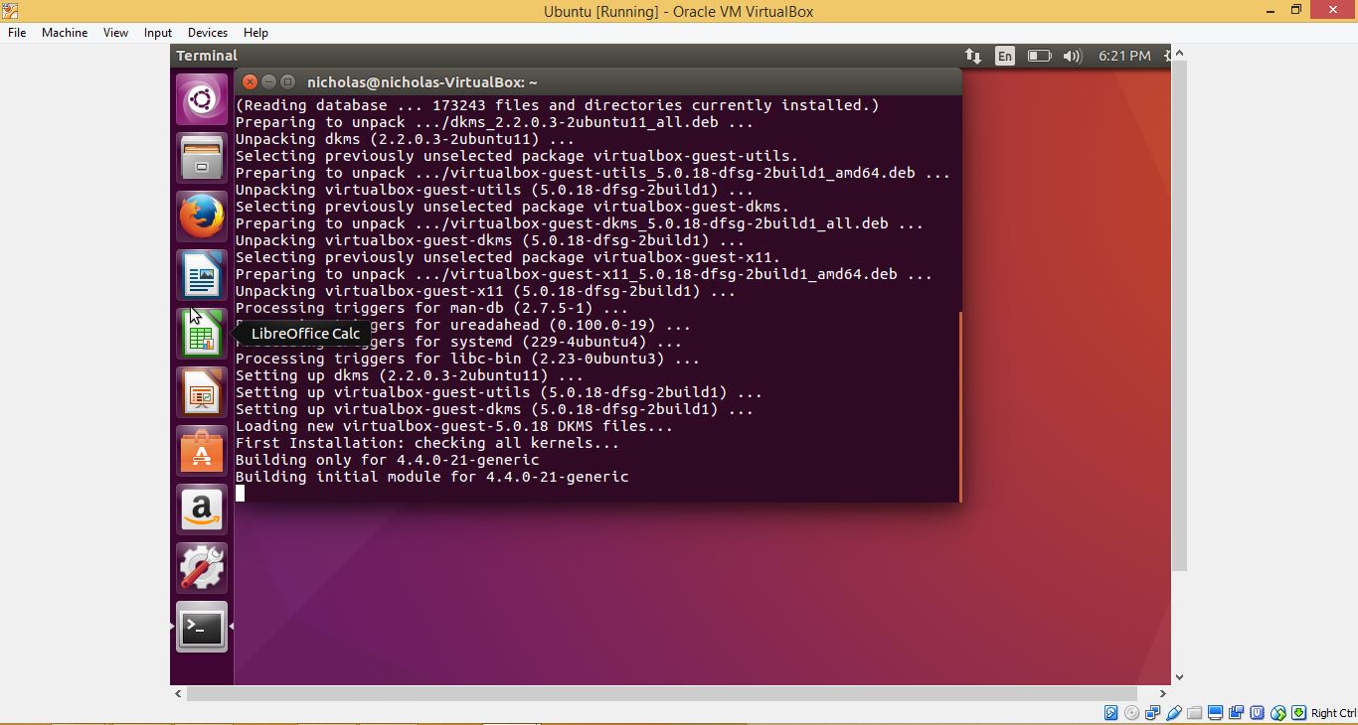
Task: Click the shared folders status icon
Action: click(1195, 713)
